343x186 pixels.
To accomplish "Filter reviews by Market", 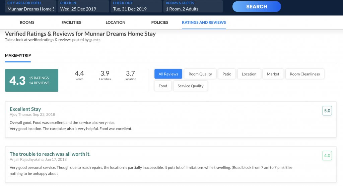I will coord(273,74).
